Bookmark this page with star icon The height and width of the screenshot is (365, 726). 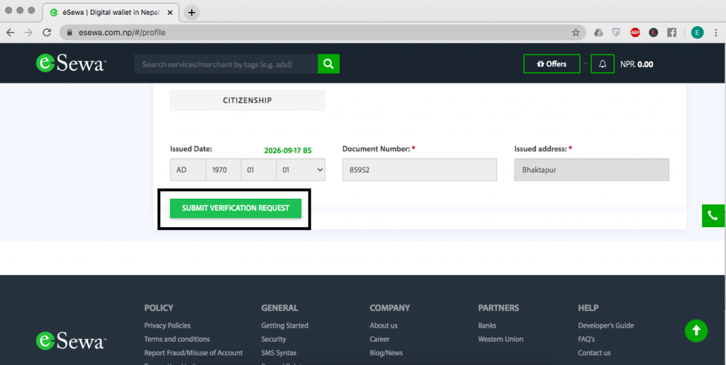(x=576, y=33)
